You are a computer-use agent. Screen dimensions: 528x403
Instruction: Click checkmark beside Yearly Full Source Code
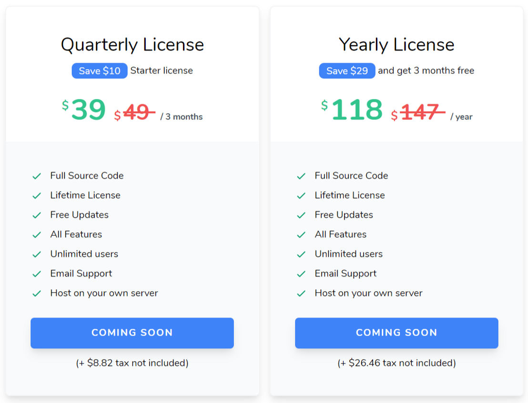point(301,176)
